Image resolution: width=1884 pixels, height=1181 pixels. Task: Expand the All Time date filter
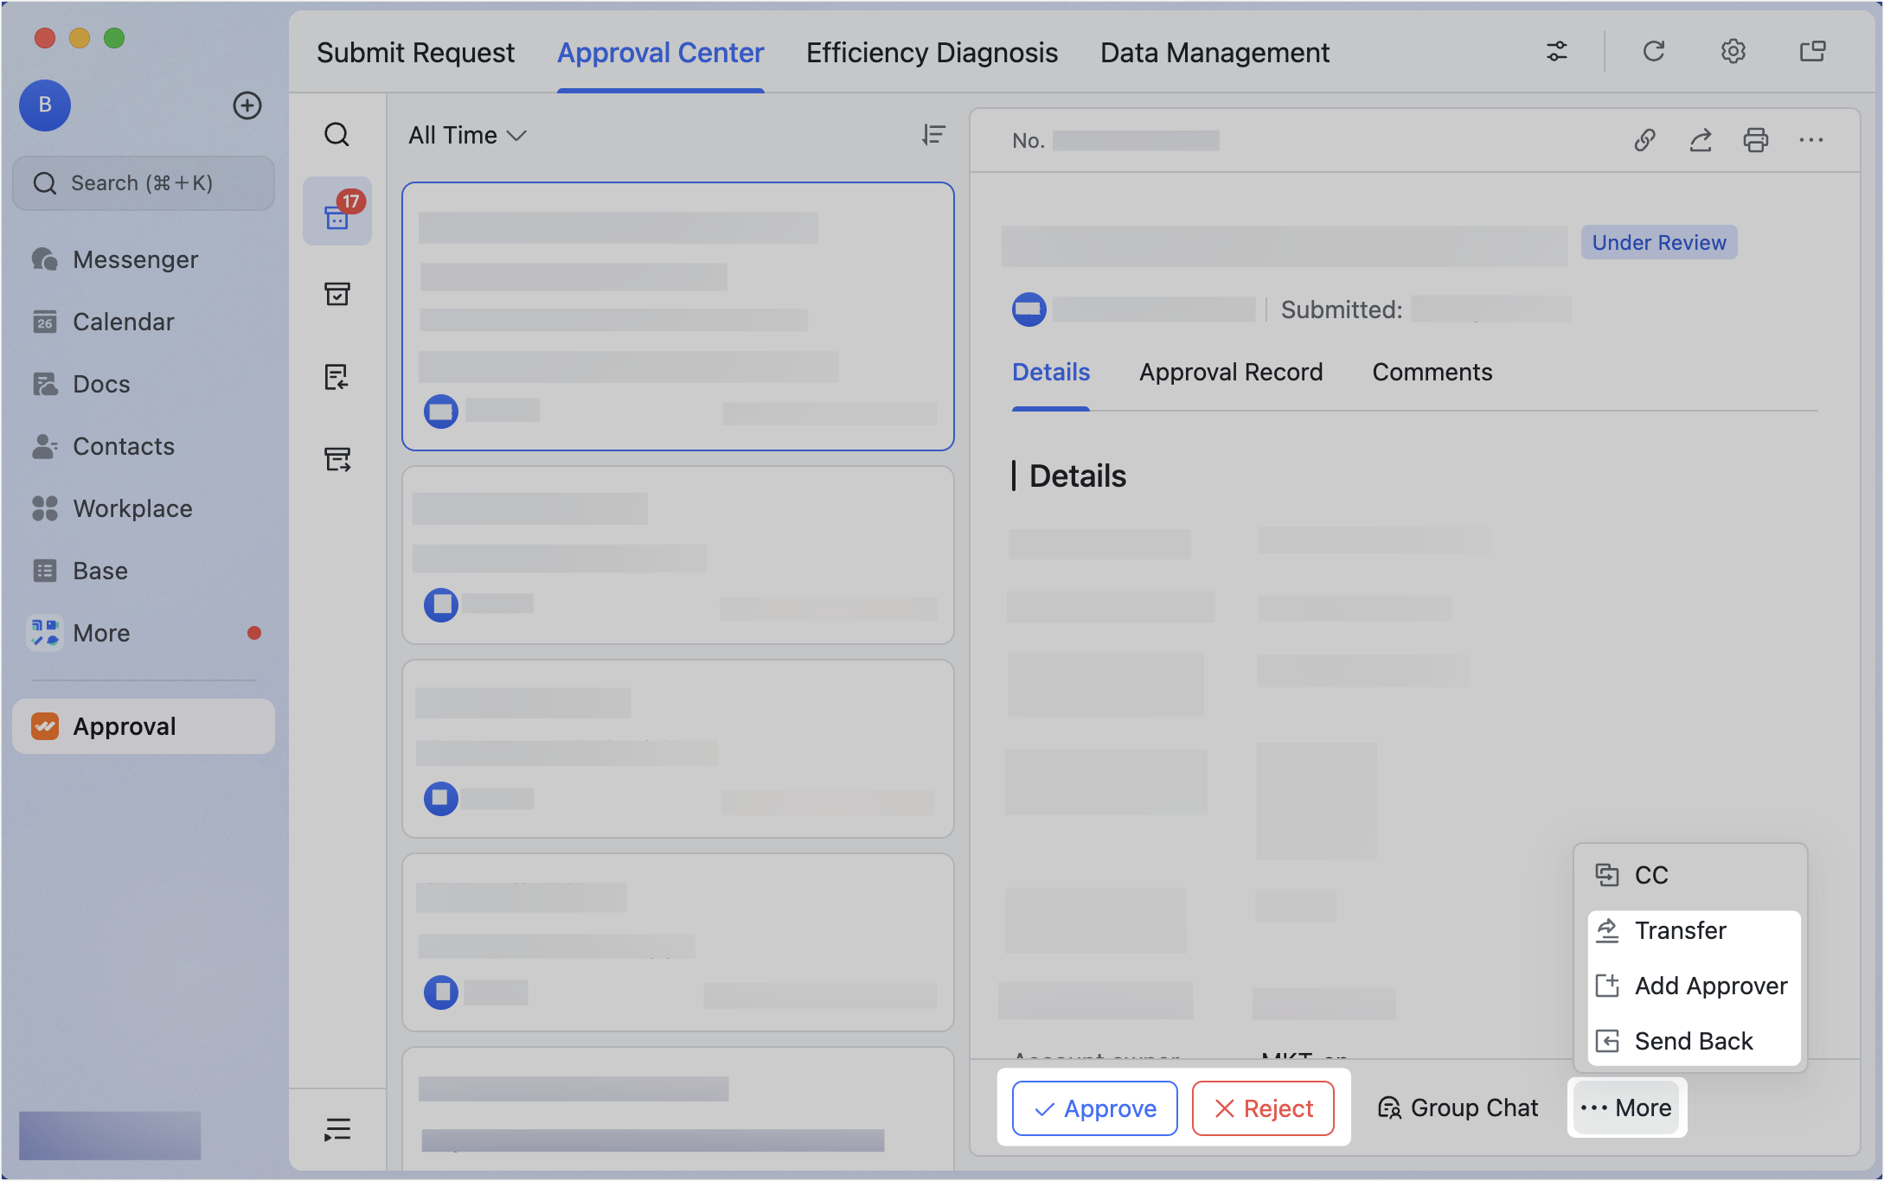click(x=467, y=135)
